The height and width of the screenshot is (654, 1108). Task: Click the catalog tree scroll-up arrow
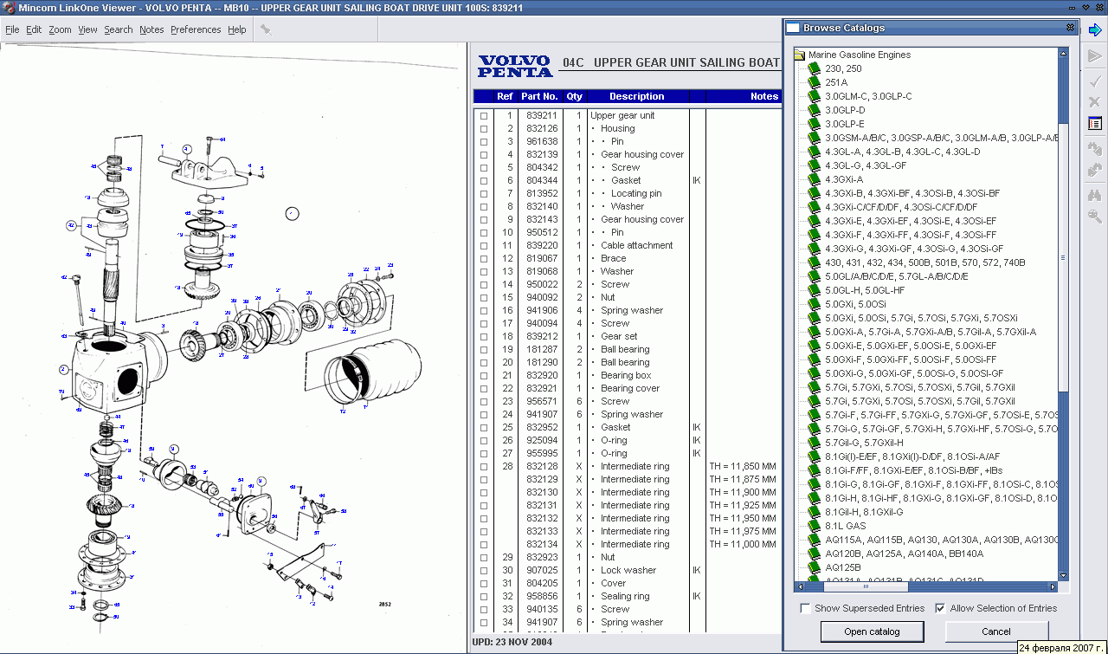(x=1064, y=54)
